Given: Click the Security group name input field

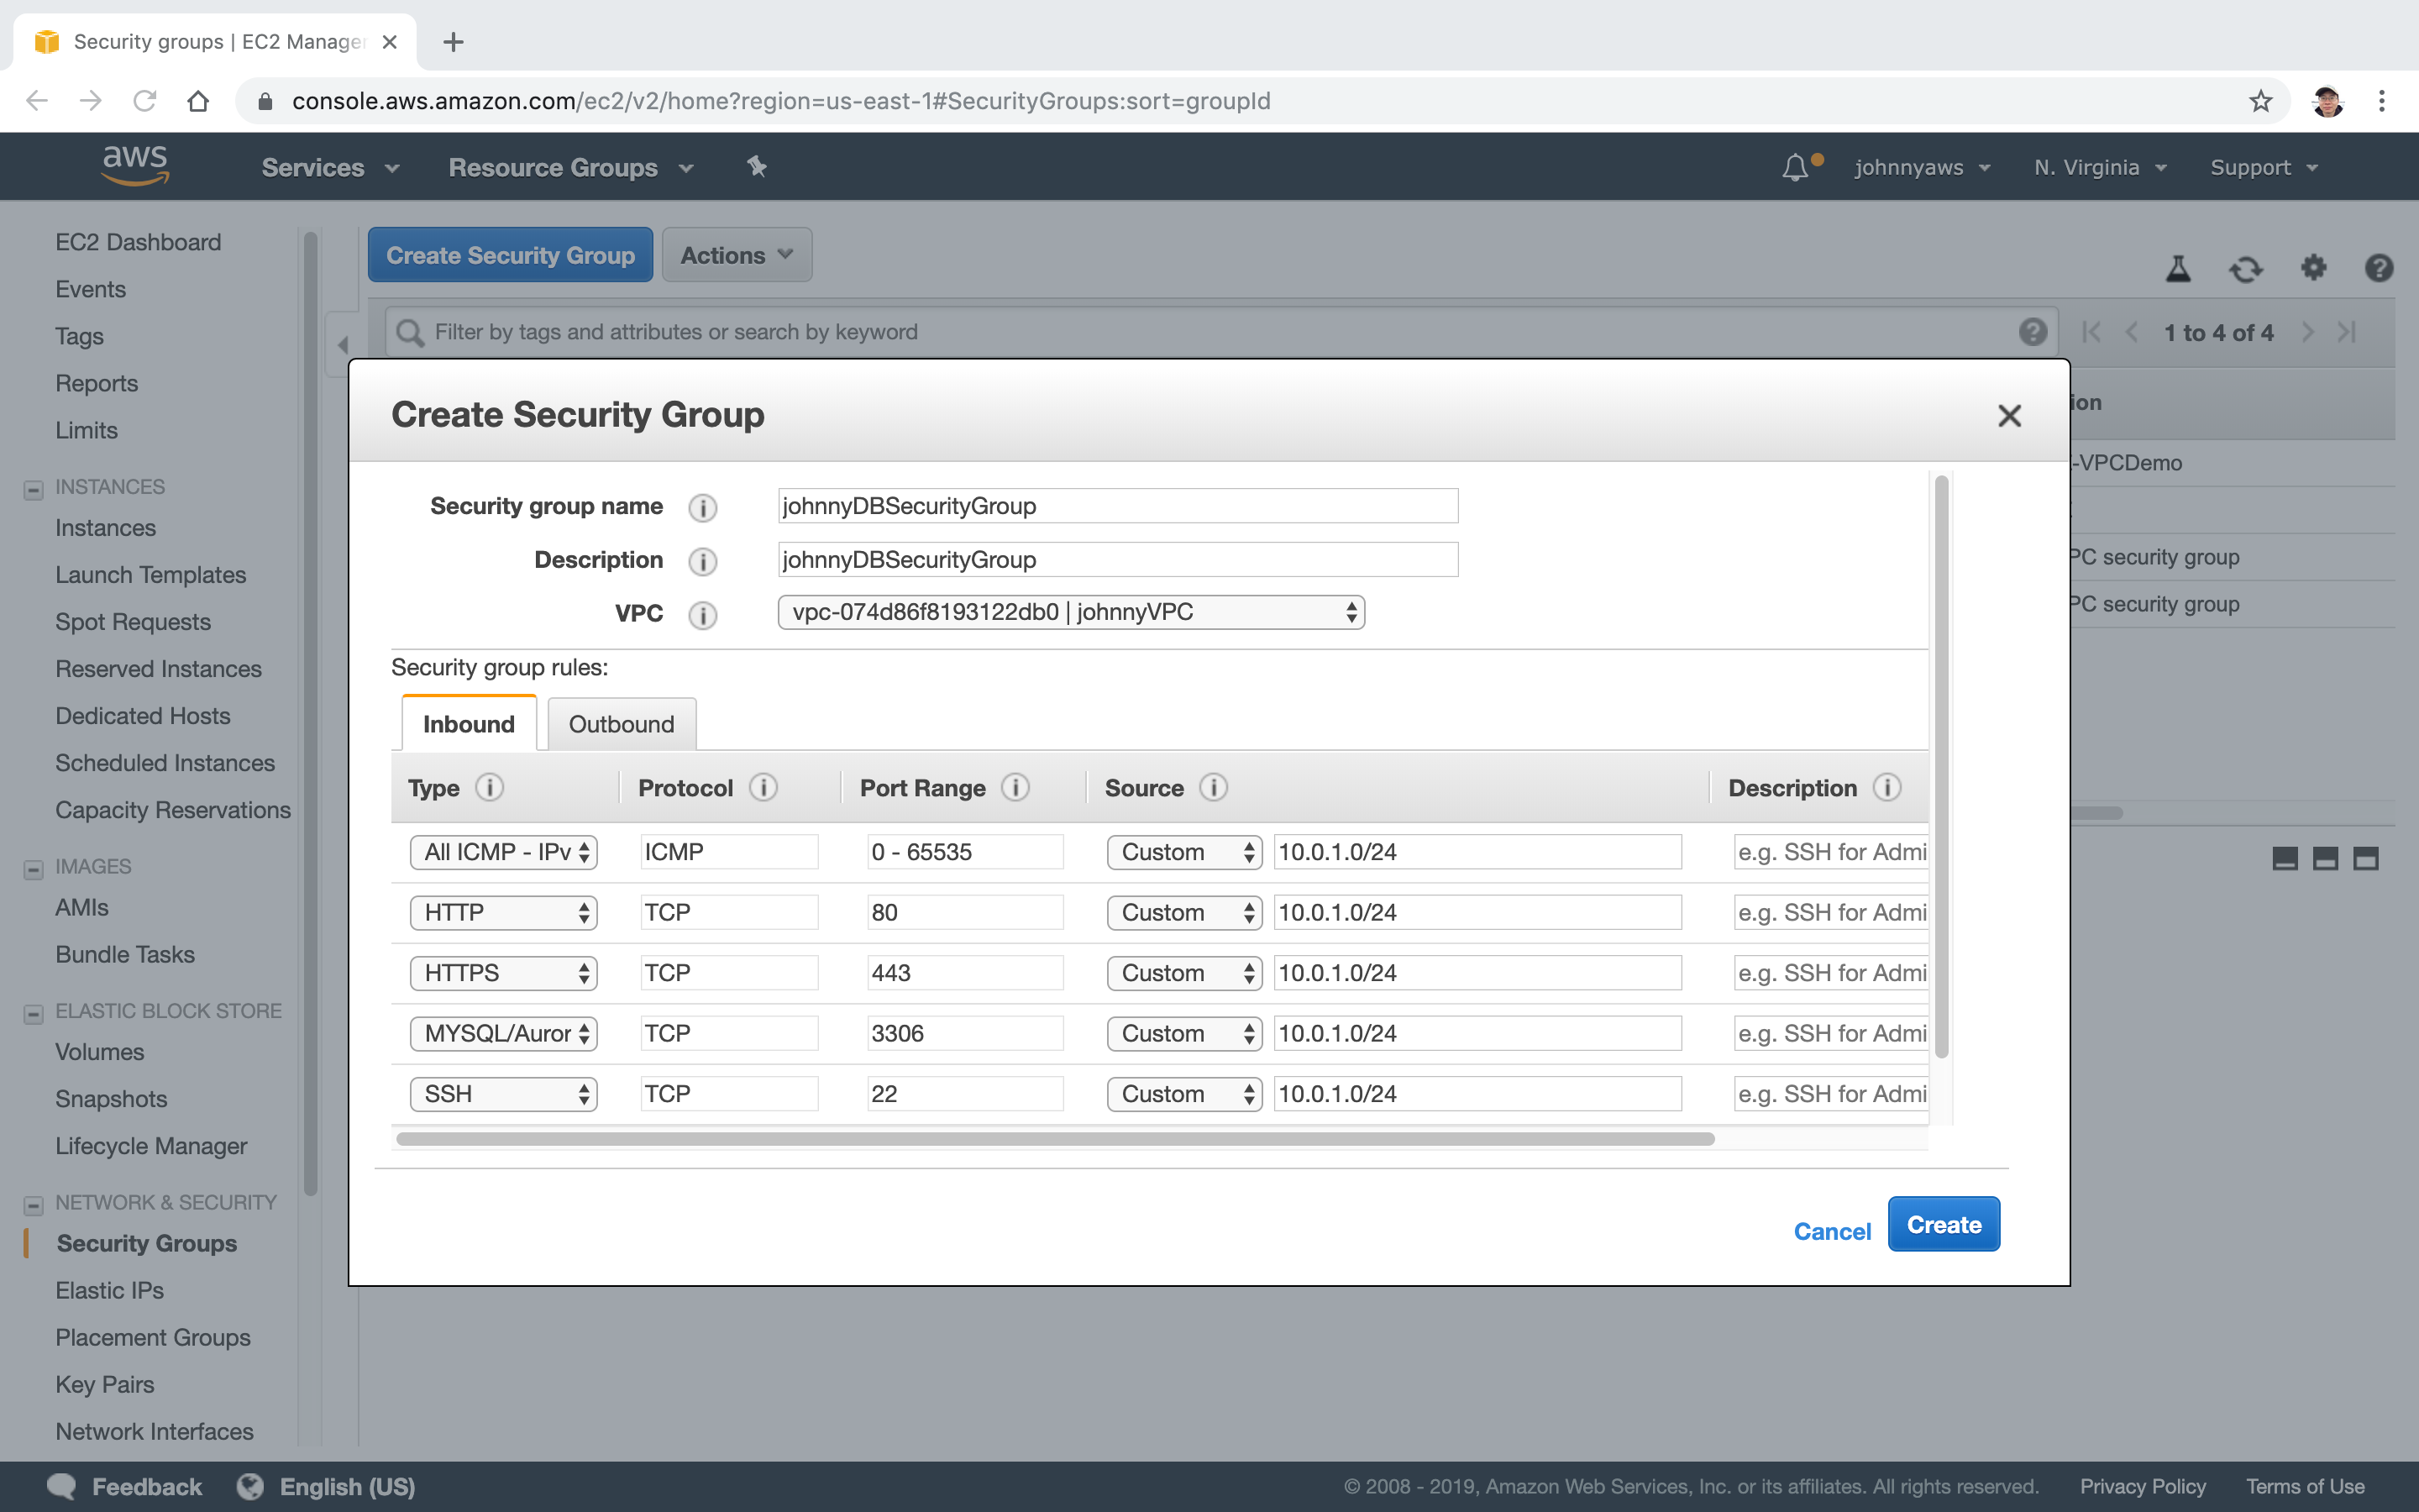Looking at the screenshot, I should [x=1118, y=506].
